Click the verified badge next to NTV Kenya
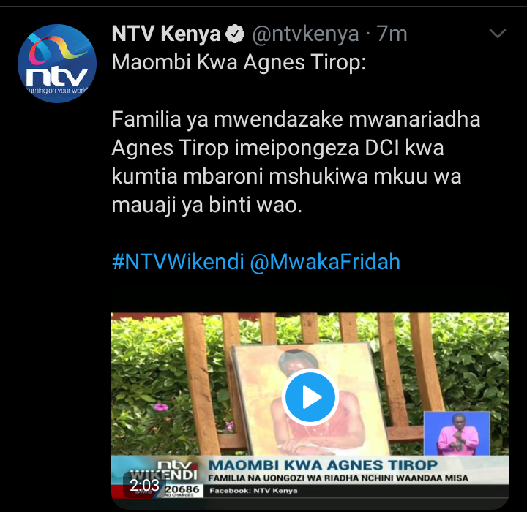This screenshot has height=512, width=527. click(x=235, y=34)
